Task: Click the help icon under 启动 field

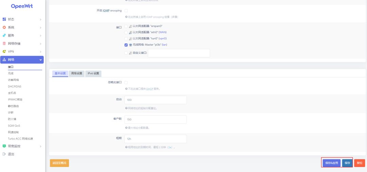Action: (x=126, y=108)
